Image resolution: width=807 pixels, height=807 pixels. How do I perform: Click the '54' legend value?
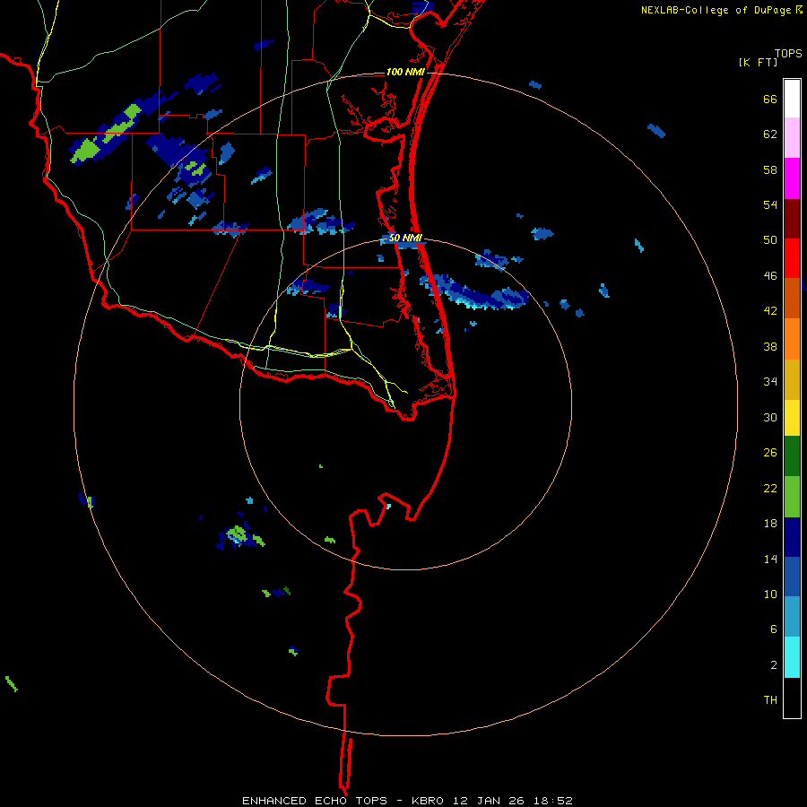click(770, 204)
